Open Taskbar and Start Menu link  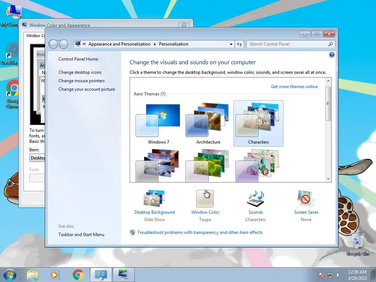[x=81, y=235]
